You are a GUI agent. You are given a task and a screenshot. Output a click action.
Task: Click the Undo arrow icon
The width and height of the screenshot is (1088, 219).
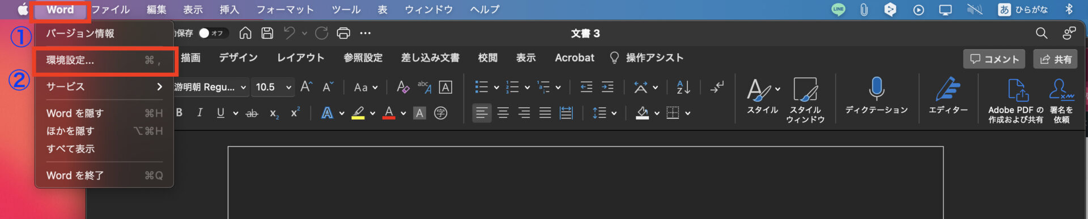click(x=290, y=33)
